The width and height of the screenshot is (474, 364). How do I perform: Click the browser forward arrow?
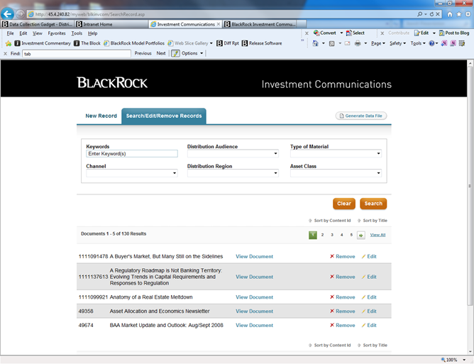coord(21,14)
